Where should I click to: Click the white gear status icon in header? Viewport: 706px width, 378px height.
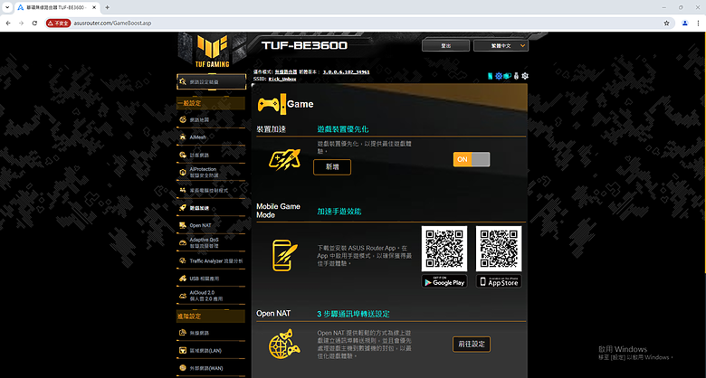(x=525, y=76)
